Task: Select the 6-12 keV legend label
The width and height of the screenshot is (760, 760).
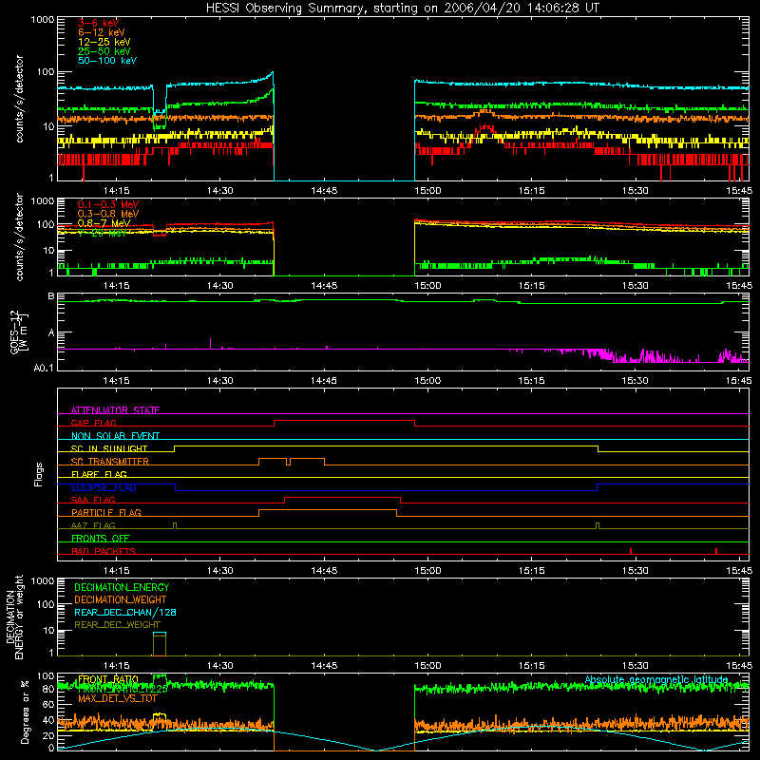Action: (102, 32)
